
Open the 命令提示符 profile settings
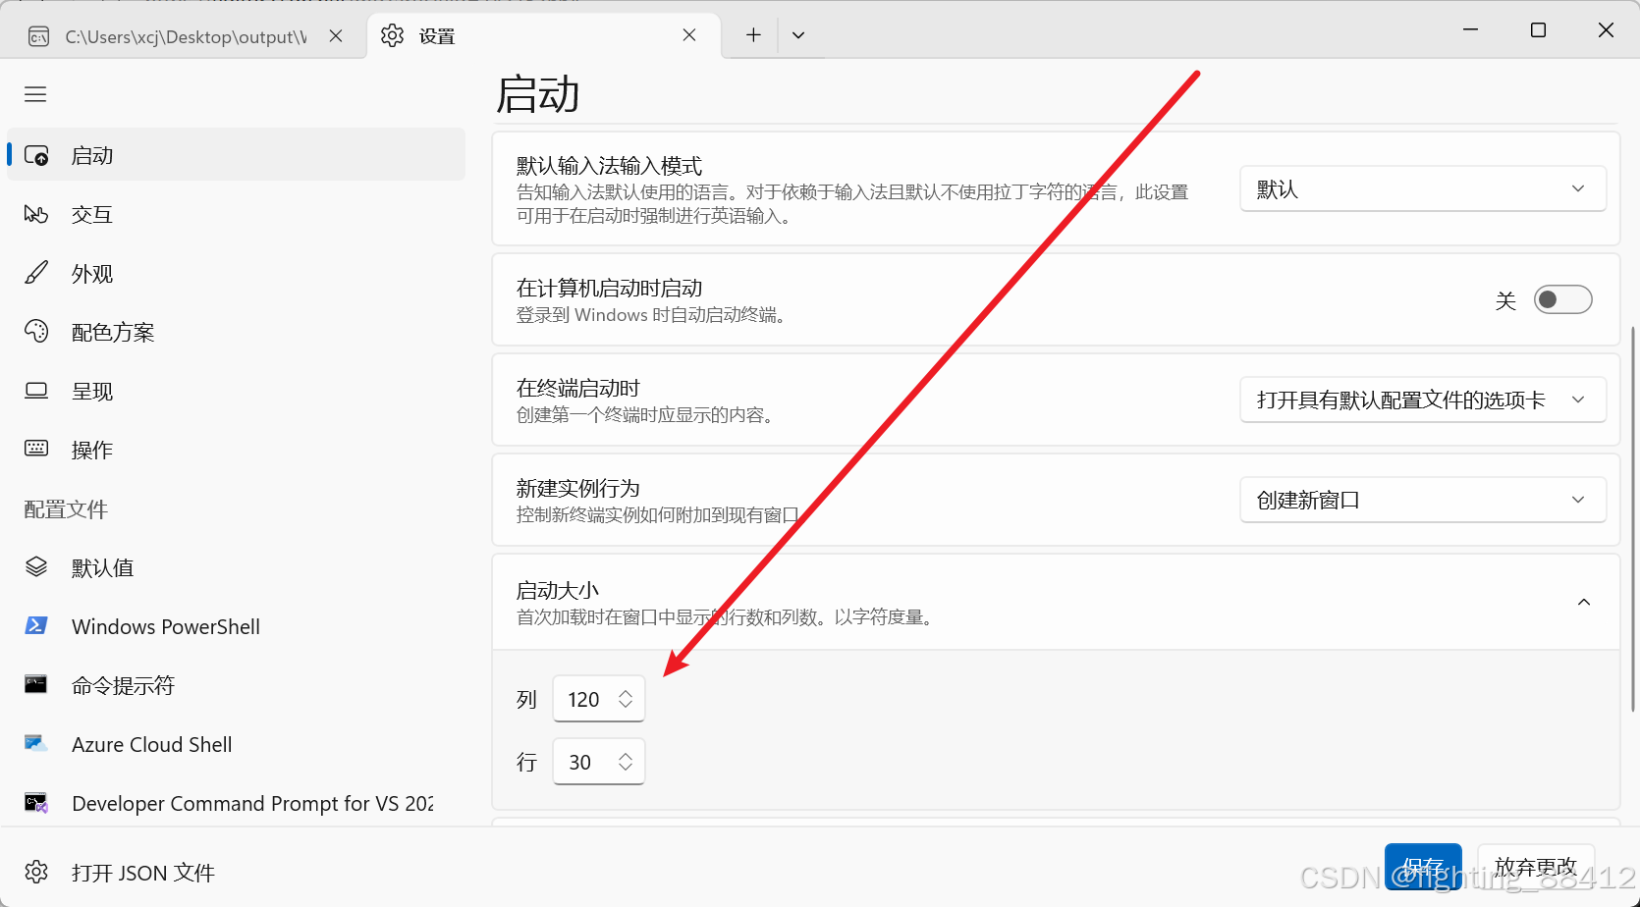click(124, 685)
